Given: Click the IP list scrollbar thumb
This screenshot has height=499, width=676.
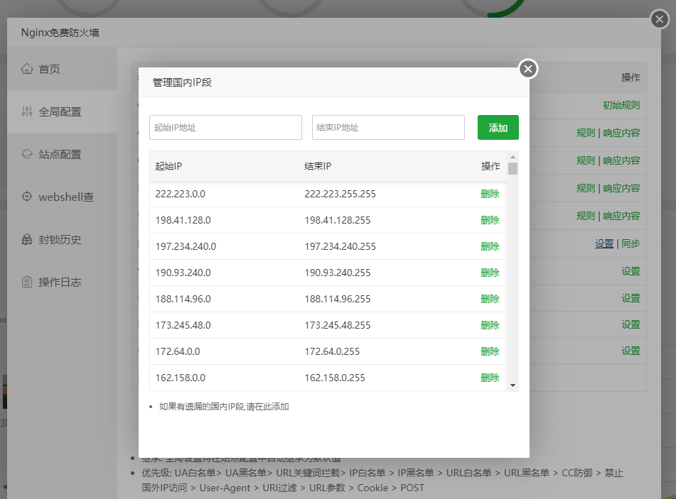Looking at the screenshot, I should coord(513,168).
